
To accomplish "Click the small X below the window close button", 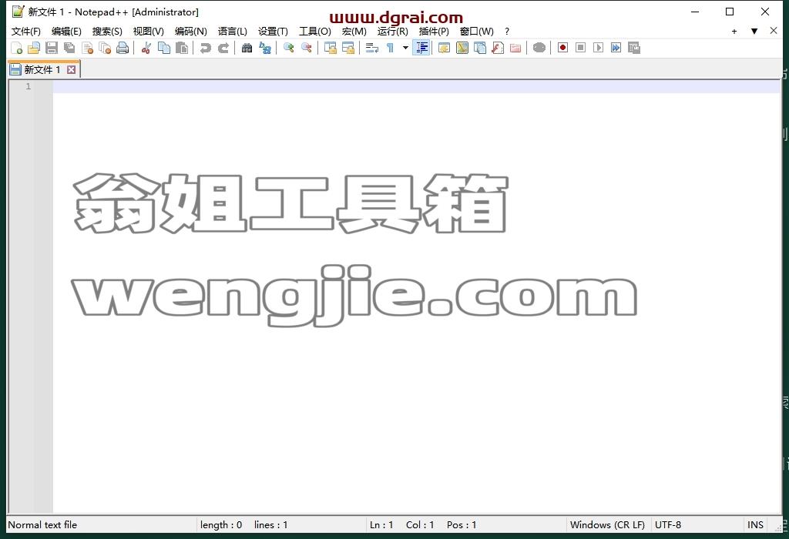I will (774, 31).
